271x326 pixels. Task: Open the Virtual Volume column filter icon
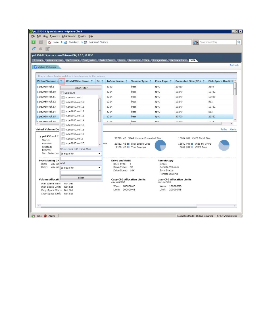coord(61,81)
